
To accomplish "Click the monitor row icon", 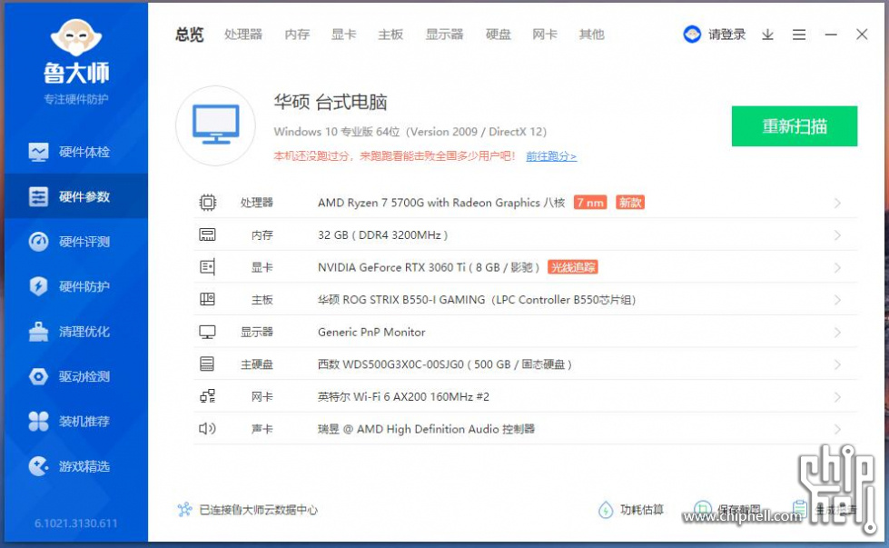I will point(208,332).
